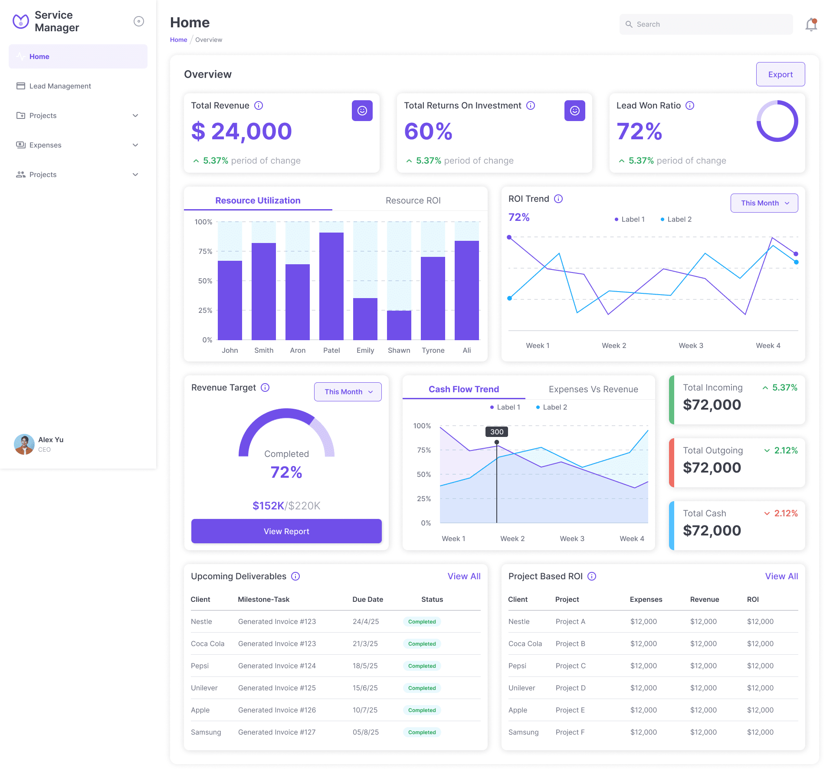
Task: Click View All on Upcoming Deliverables
Action: coord(463,576)
